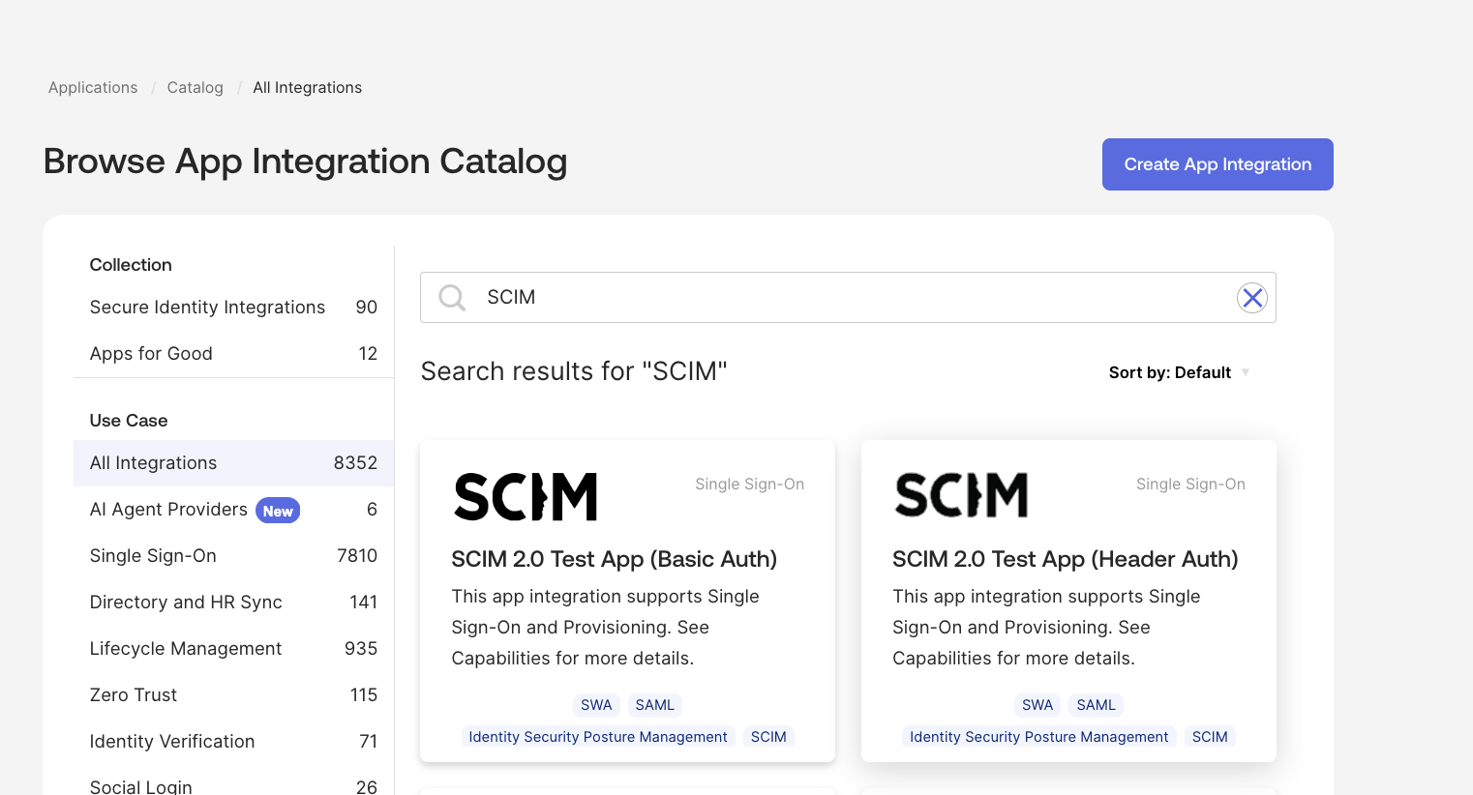Select Secure Identity Integrations collection

233,308
